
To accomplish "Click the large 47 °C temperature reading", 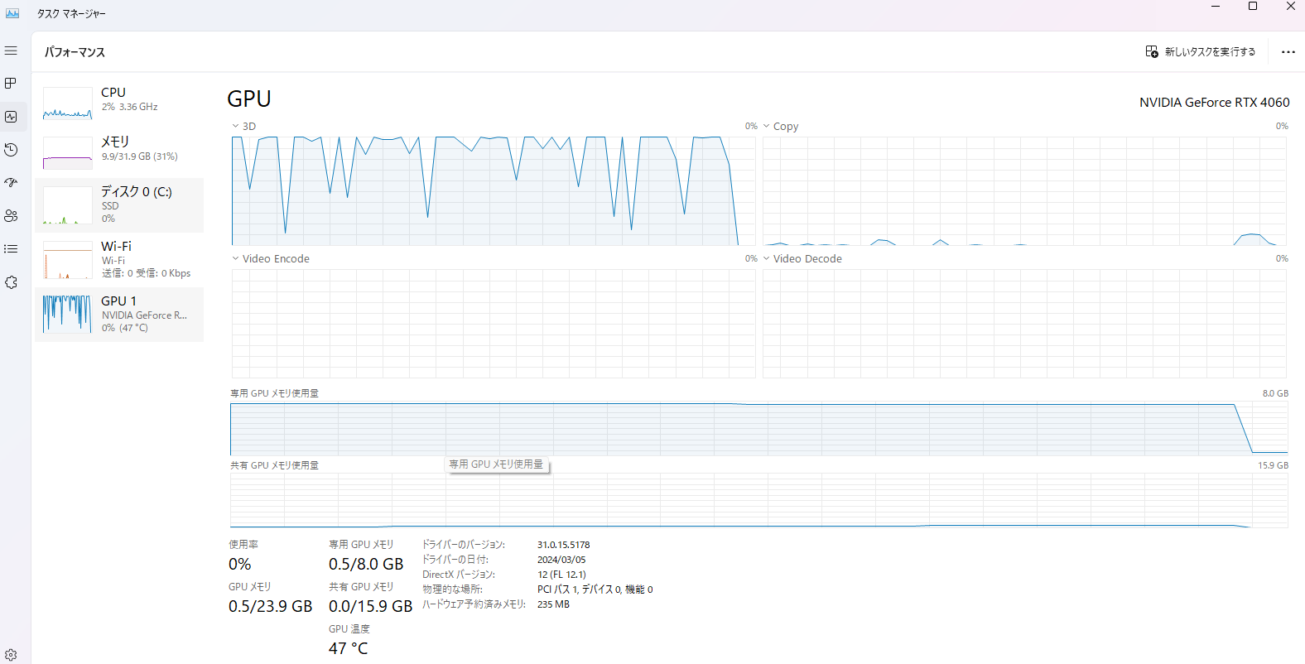I will point(348,648).
